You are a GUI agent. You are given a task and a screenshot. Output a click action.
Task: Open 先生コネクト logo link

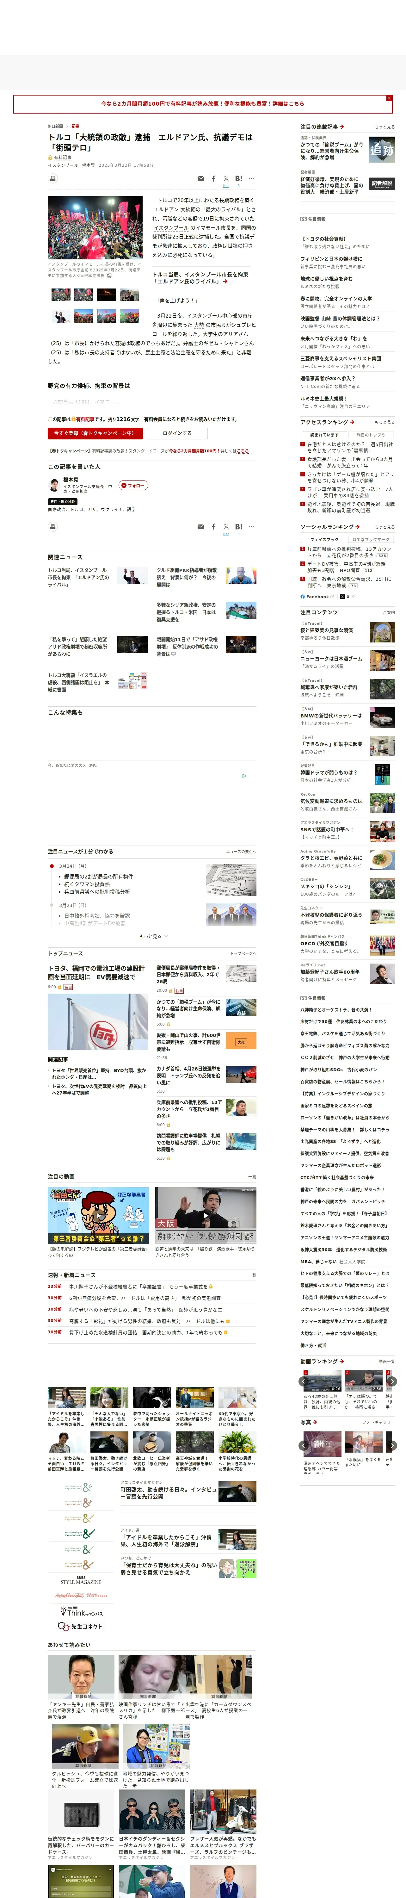coord(80,1626)
